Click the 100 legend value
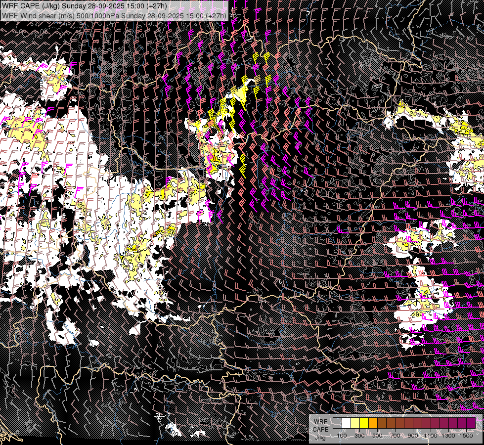 pyautogui.click(x=342, y=436)
